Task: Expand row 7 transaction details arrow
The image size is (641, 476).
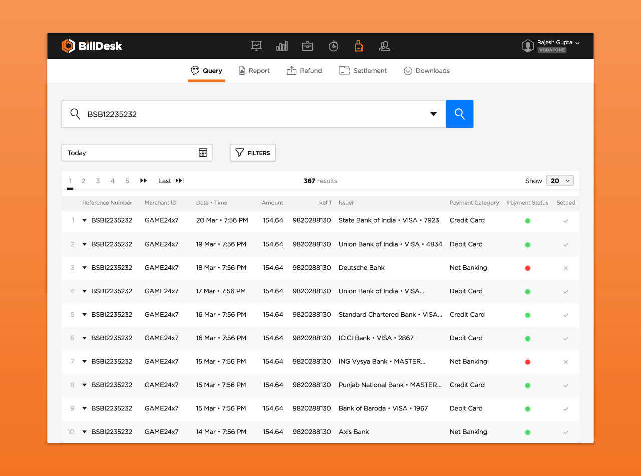Action: [x=84, y=361]
